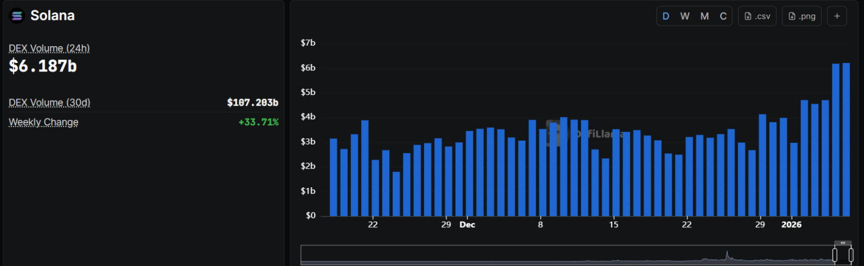Click the DEX Volume (30d) label
The width and height of the screenshot is (864, 266).
click(49, 102)
